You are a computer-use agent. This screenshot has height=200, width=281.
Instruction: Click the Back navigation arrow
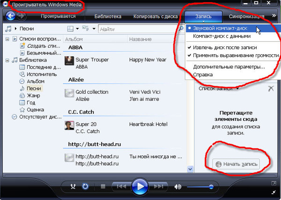[x=10, y=16]
